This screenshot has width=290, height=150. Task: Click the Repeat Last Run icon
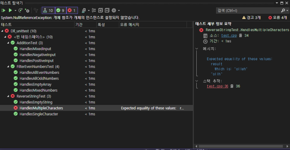coord(20,10)
